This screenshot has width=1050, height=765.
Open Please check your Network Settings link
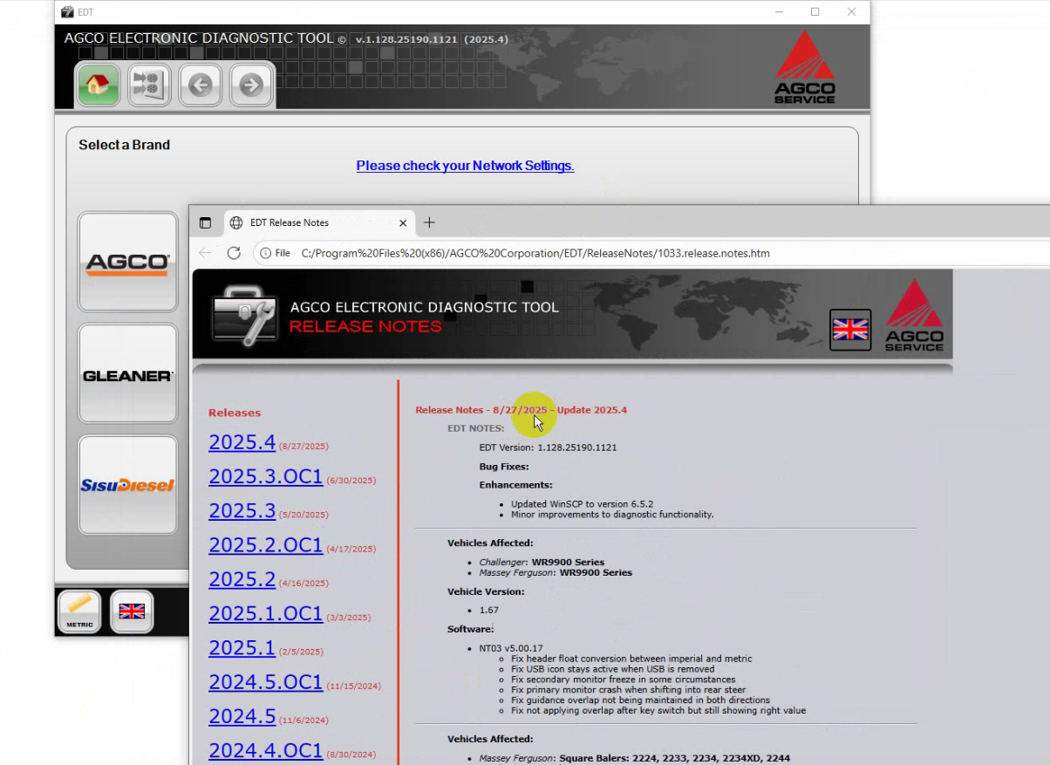[x=465, y=166]
